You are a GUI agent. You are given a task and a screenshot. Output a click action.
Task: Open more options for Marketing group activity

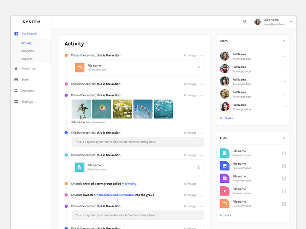[202, 184]
